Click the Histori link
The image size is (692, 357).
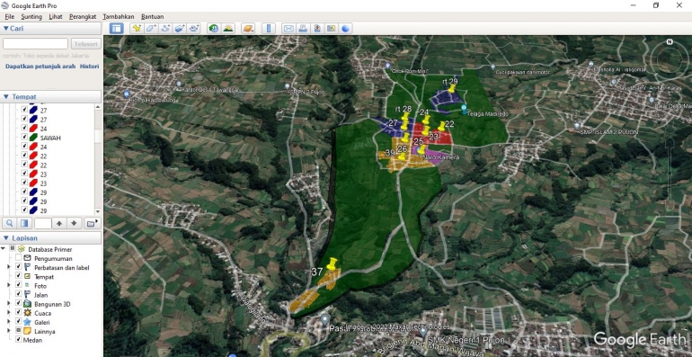coord(89,67)
